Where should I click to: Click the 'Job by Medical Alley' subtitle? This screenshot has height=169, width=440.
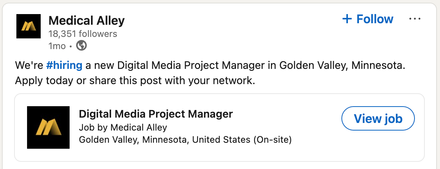tap(123, 127)
